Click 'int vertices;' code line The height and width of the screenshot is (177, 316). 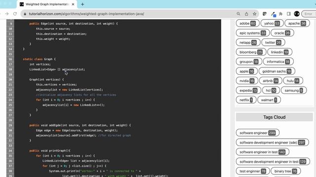pos(40,64)
